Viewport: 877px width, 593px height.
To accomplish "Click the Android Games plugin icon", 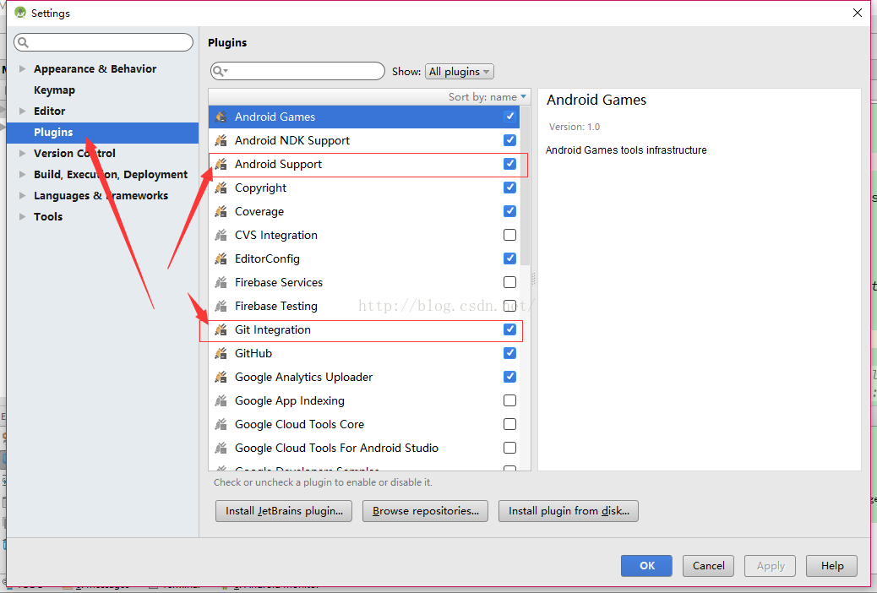I will pyautogui.click(x=221, y=117).
